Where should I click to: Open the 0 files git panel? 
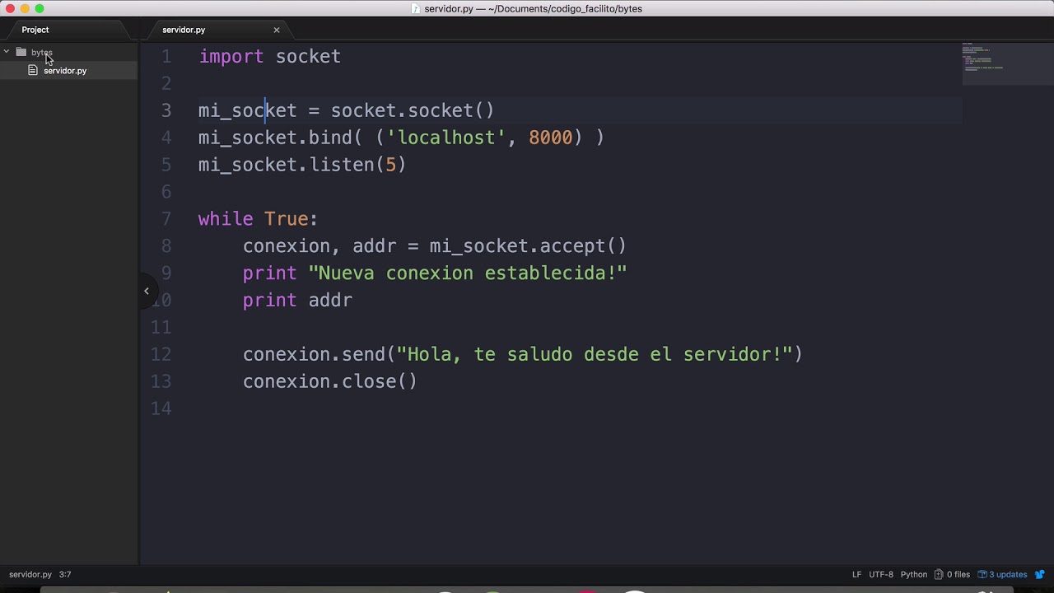point(958,575)
